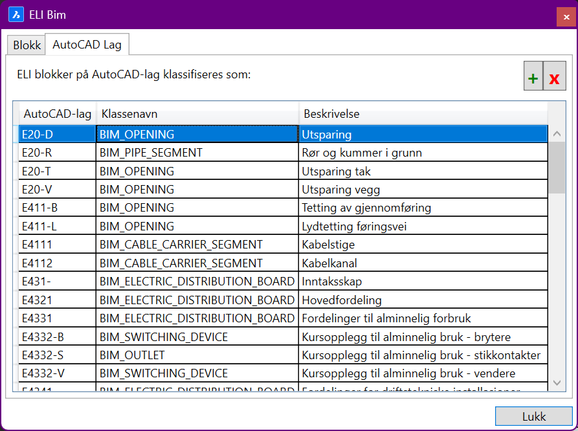Switch to the Blokk tab
Image resolution: width=578 pixels, height=431 pixels.
click(x=27, y=45)
